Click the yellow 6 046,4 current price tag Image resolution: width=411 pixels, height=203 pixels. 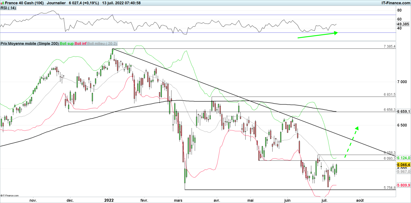[x=404, y=165]
